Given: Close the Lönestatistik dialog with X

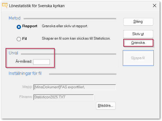Looking at the screenshot, I should click(155, 6).
